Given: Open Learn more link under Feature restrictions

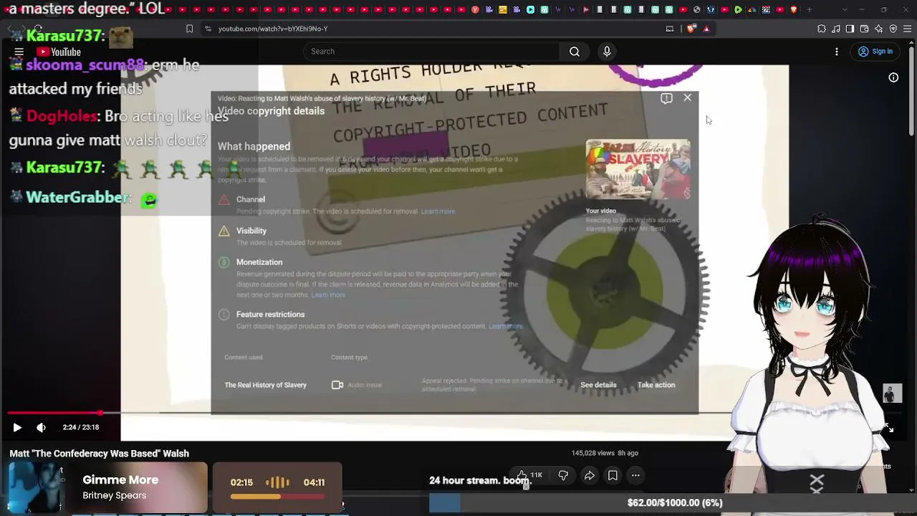Looking at the screenshot, I should coord(506,326).
